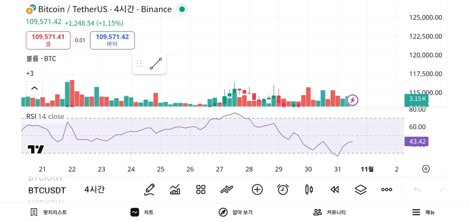Tap the green market status dot
Image resolution: width=469 pixels, height=222 pixels.
tap(182, 9)
